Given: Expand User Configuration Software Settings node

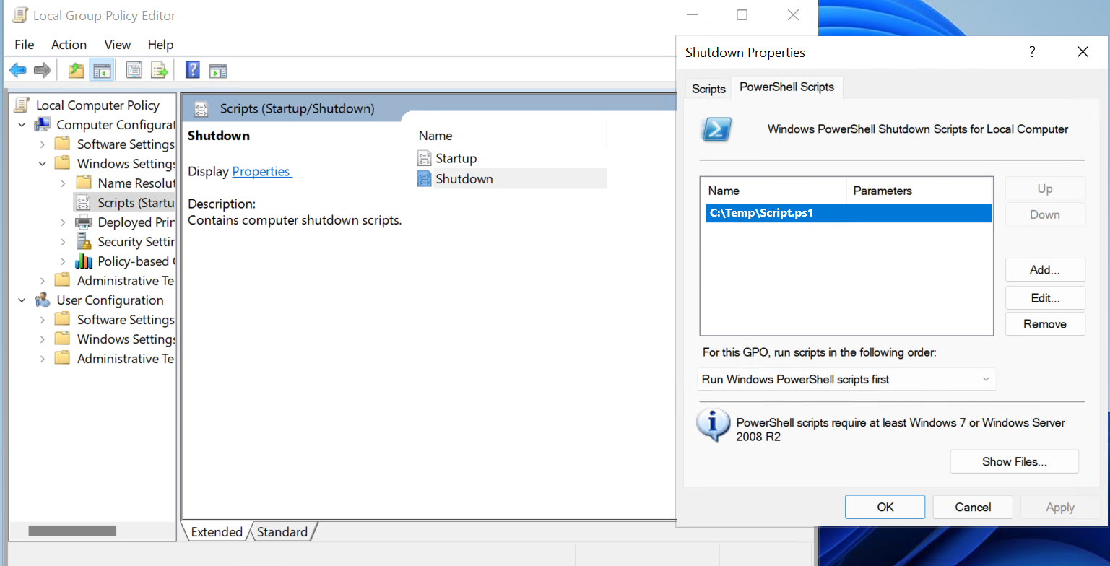Looking at the screenshot, I should click(x=43, y=320).
